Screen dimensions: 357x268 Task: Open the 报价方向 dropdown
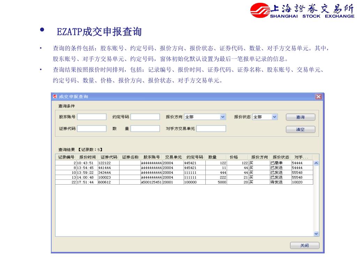(x=223, y=117)
